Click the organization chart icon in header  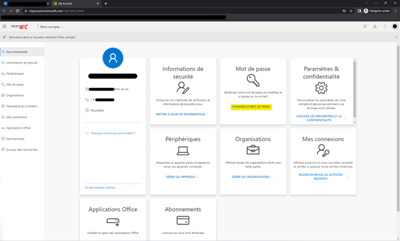(x=375, y=26)
